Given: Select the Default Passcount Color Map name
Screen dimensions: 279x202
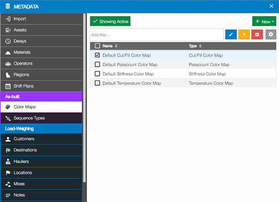Looking at the screenshot, I should (x=130, y=65).
